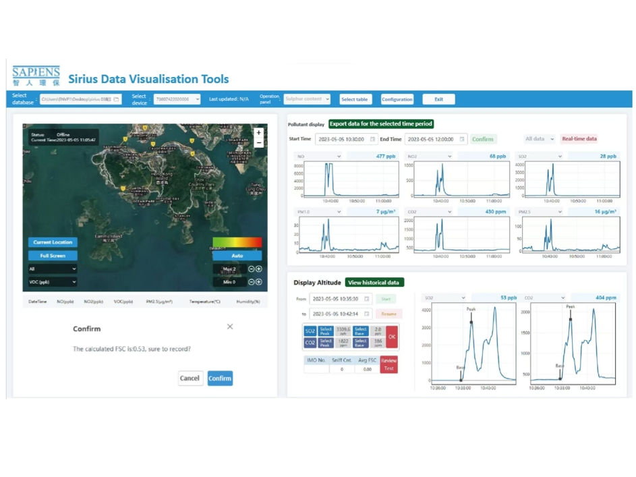The height and width of the screenshot is (477, 636).
Task: Click the green-to-red color scale bar
Action: tap(237, 242)
